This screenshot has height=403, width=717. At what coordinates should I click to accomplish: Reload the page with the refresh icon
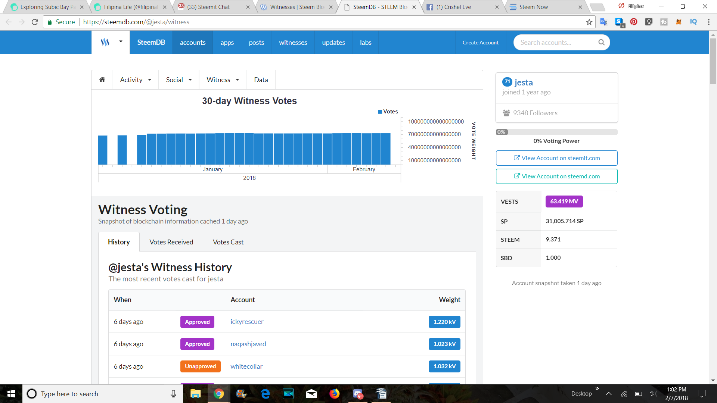[x=35, y=22]
